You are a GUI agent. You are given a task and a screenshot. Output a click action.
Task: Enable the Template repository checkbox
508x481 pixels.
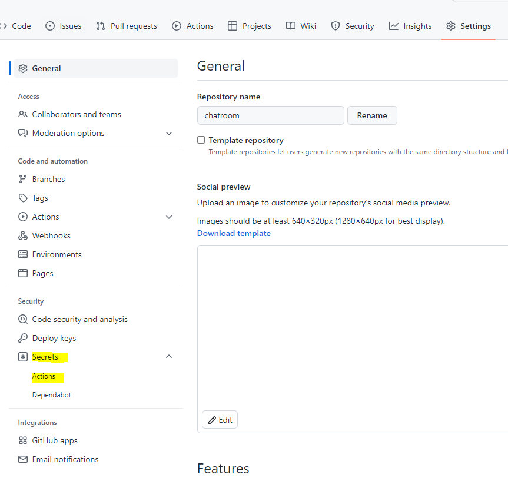click(201, 140)
